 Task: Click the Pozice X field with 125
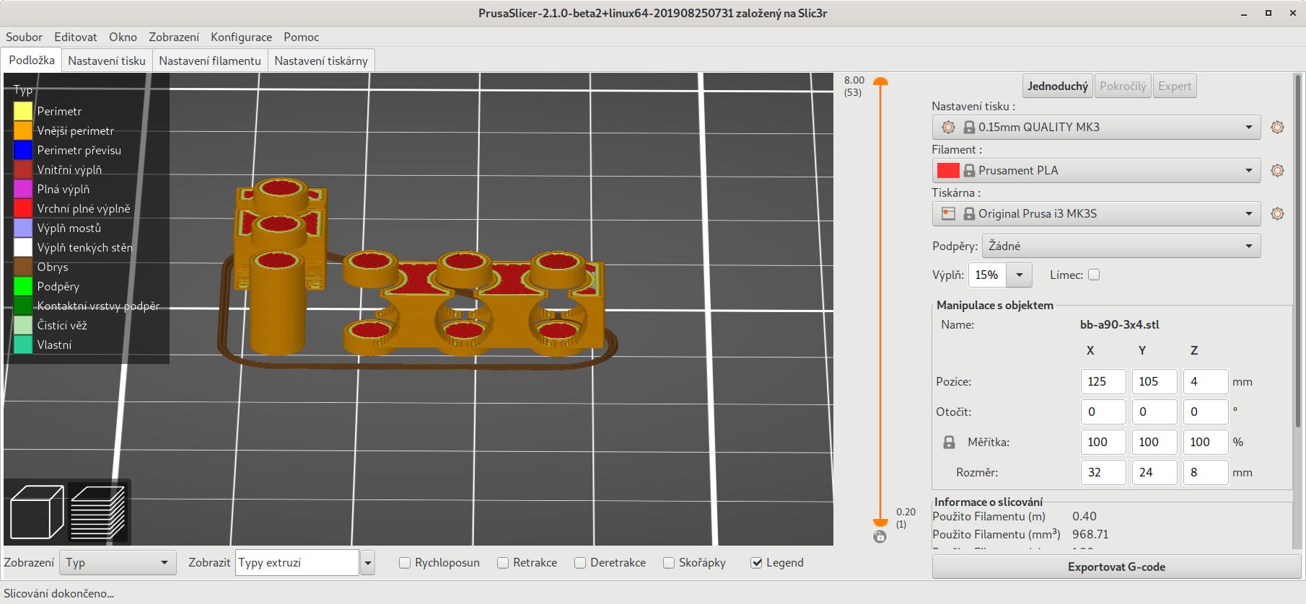pyautogui.click(x=1103, y=382)
